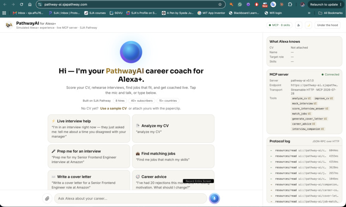Open the Blackboard Learn bookmark
The width and height of the screenshot is (346, 207).
(244, 13)
